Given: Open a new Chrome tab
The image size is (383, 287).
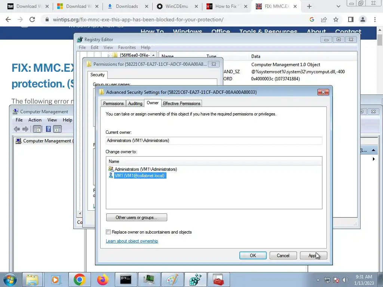Looking at the screenshot, I should (x=309, y=6).
